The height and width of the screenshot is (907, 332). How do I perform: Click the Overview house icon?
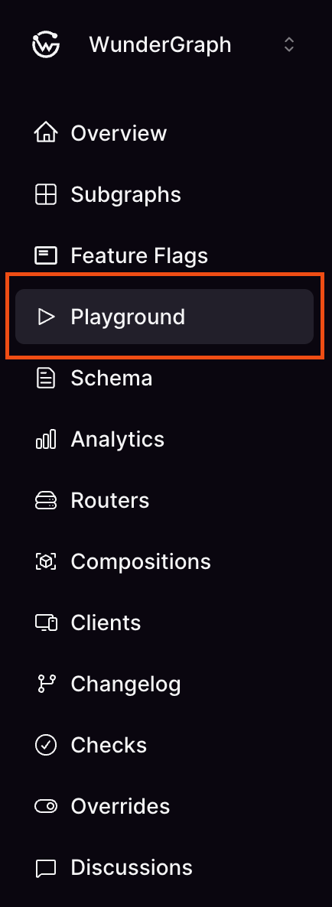(x=46, y=132)
